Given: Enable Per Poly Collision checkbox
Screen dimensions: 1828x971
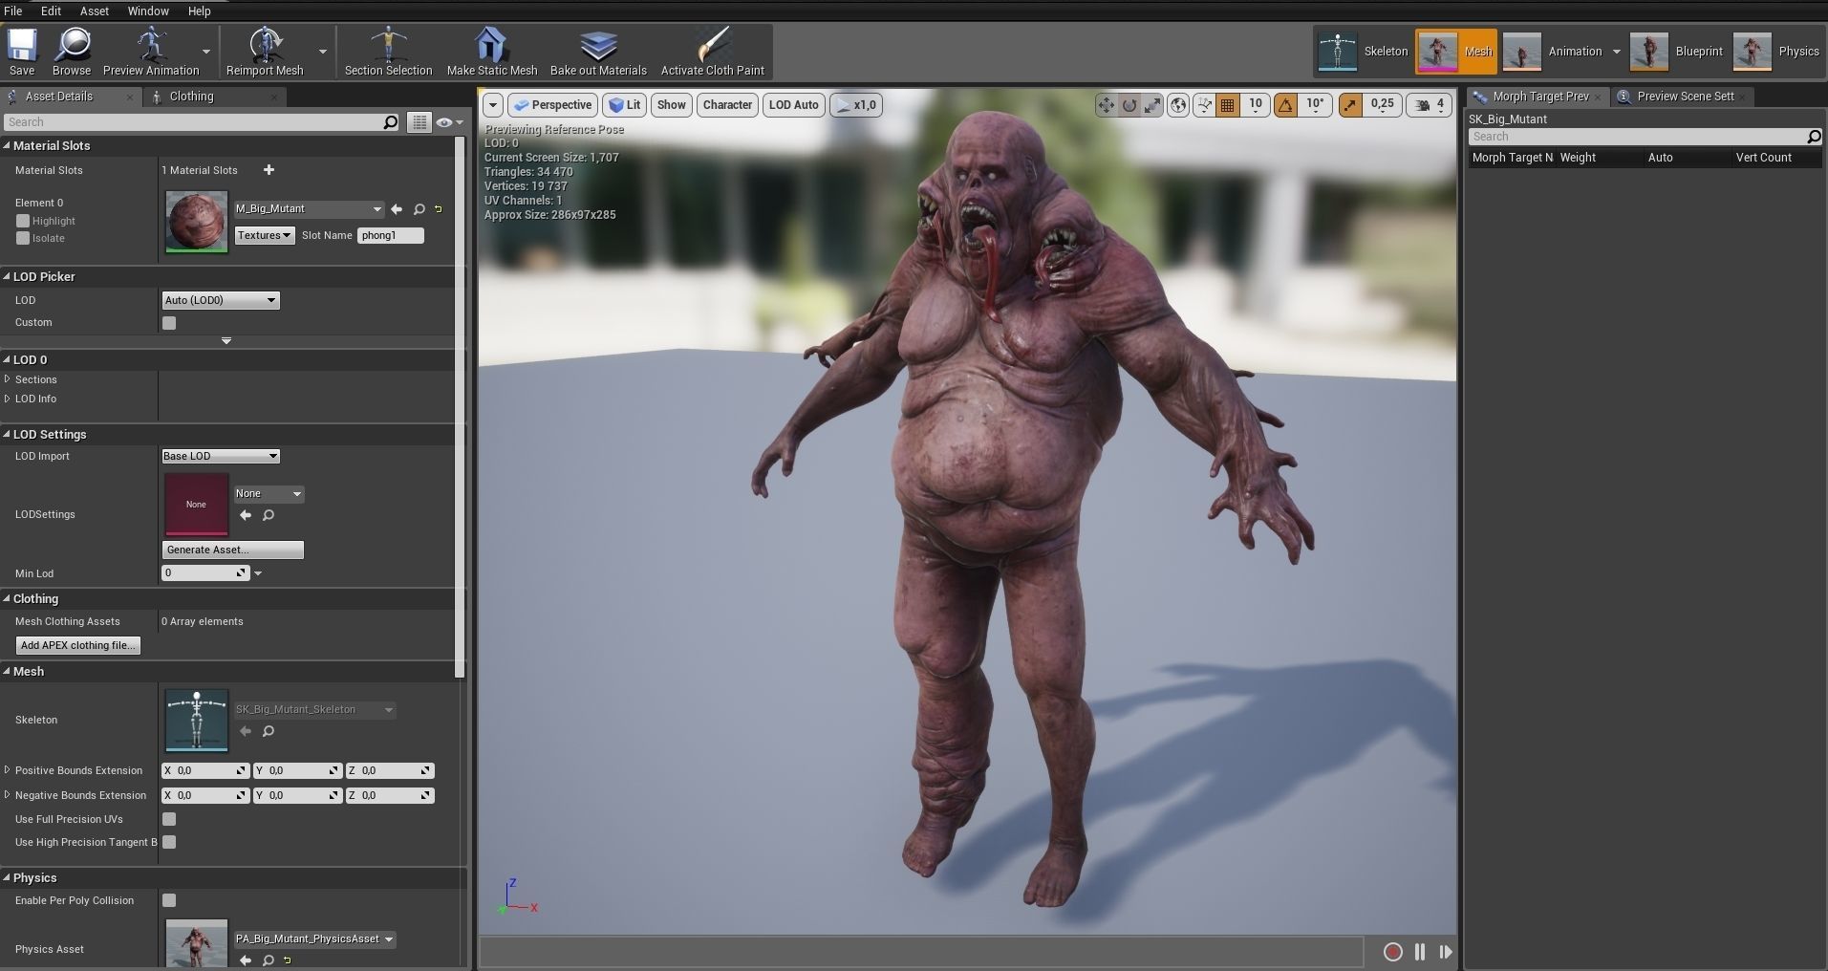Looking at the screenshot, I should click(x=169, y=900).
